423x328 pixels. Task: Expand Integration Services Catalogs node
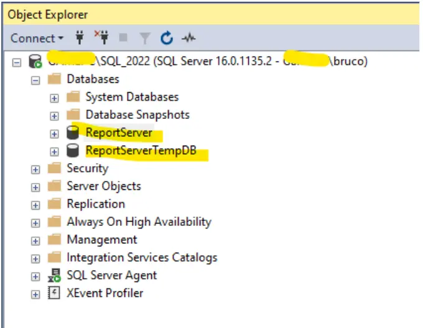(x=35, y=259)
